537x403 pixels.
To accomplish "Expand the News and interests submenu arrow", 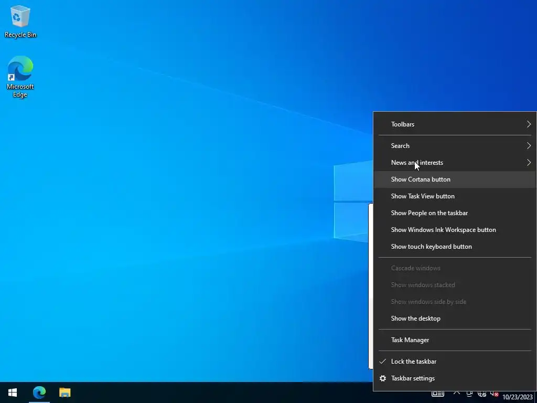I will [529, 163].
